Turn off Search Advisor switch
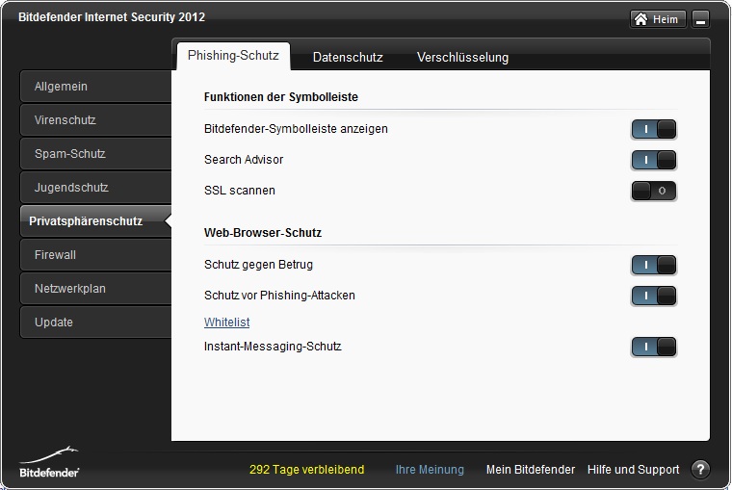Image resolution: width=732 pixels, height=490 pixels. 654,160
